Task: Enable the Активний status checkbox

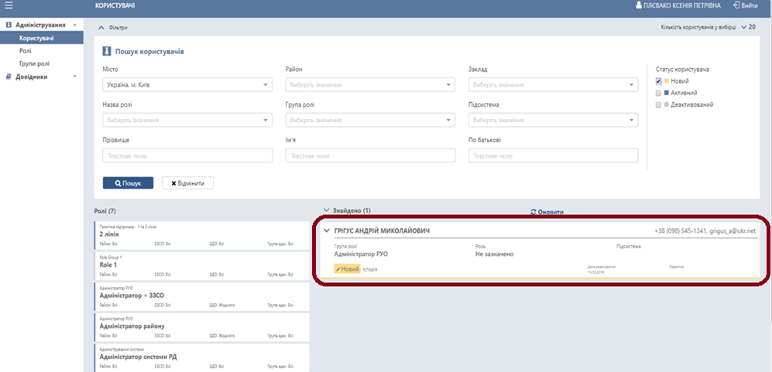Action: [x=658, y=93]
